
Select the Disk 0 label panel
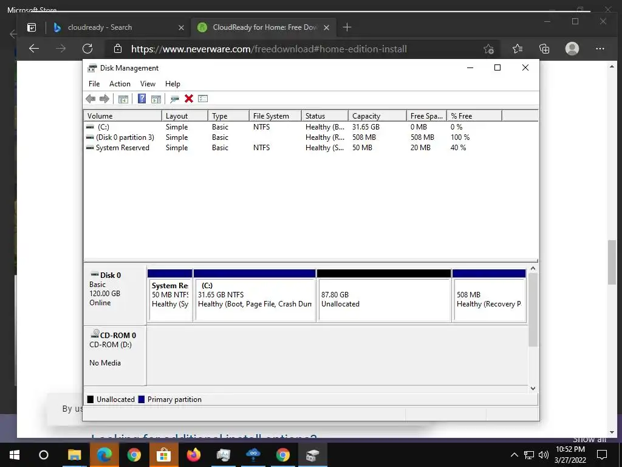pos(115,296)
